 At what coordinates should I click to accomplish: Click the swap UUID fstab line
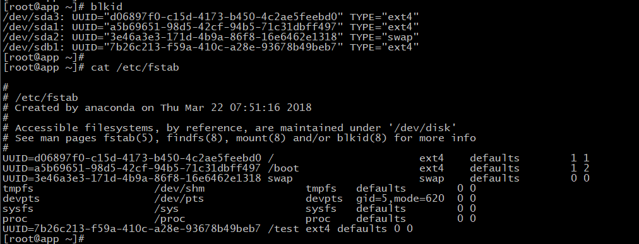296,178
